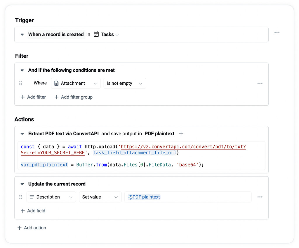Add a new filter
299x248 pixels.
(x=33, y=97)
